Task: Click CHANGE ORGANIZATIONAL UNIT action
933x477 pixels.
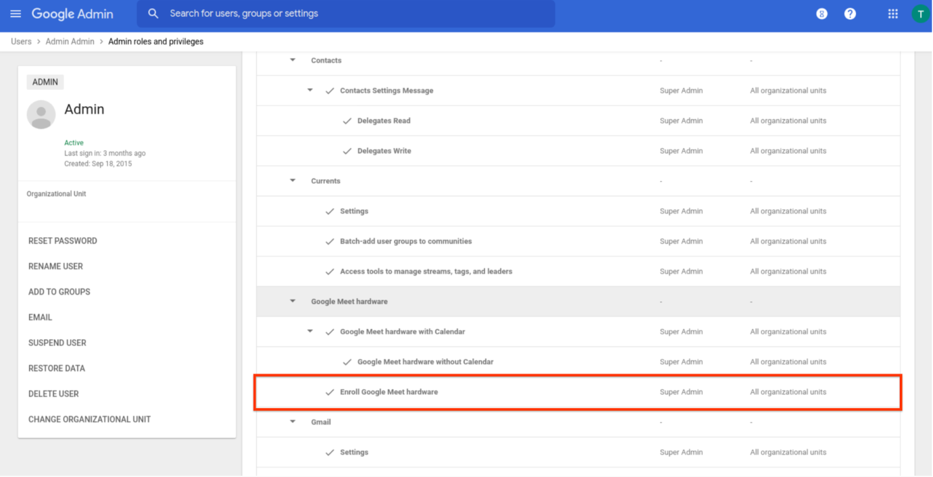Action: pos(89,419)
